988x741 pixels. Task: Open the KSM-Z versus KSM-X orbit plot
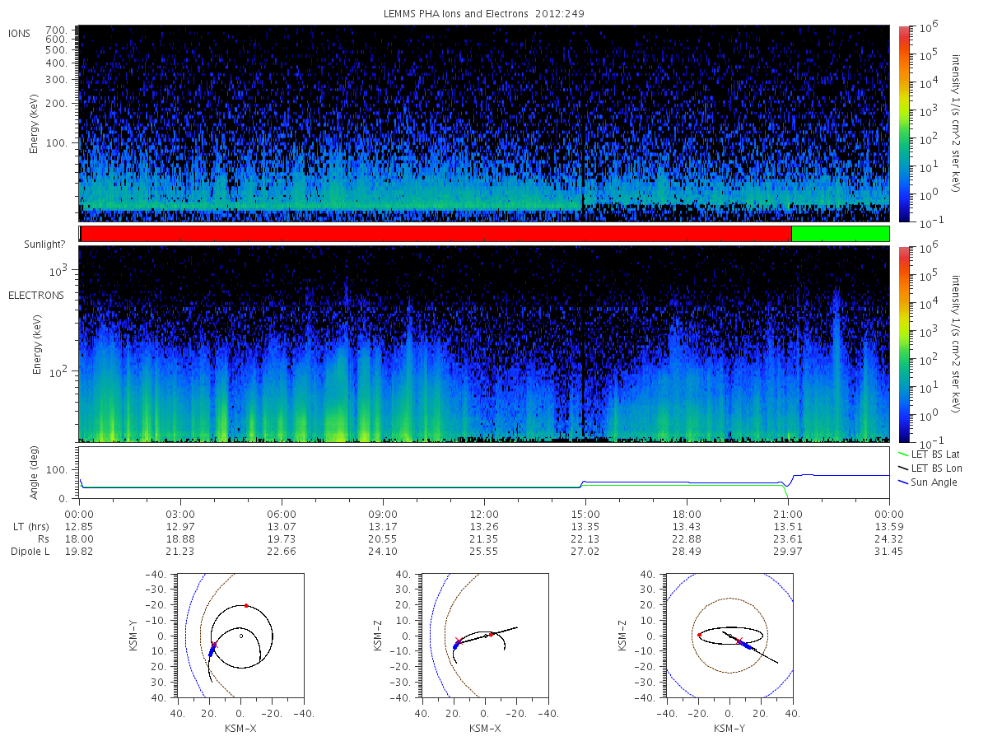click(484, 635)
